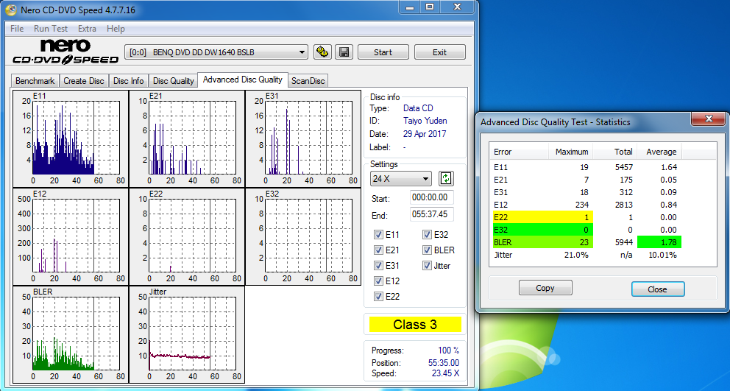Viewport: 730px width, 391px height.
Task: Click the Jitter graph
Action: tap(187, 334)
